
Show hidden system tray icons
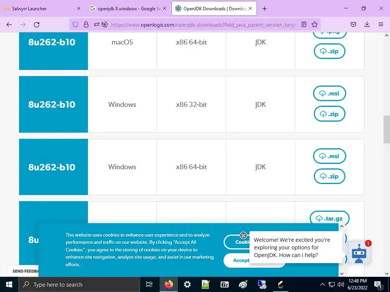[322, 284]
